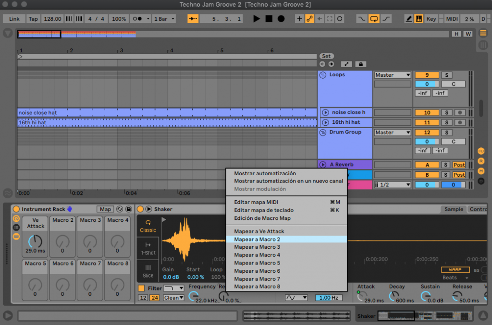Stop playback with the Stop button
The height and width of the screenshot is (325, 492).
[x=269, y=19]
